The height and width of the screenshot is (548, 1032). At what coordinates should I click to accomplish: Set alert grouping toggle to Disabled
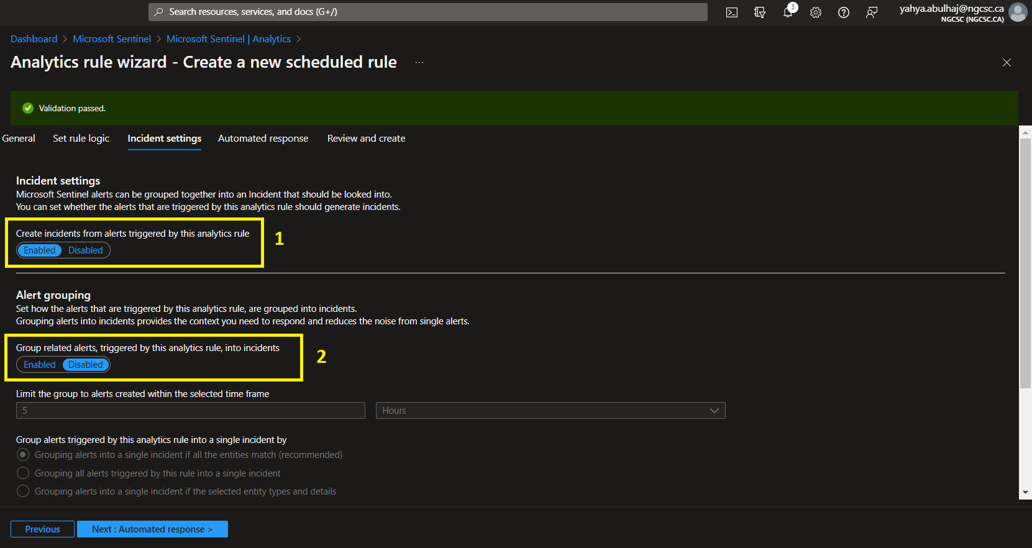(x=86, y=365)
